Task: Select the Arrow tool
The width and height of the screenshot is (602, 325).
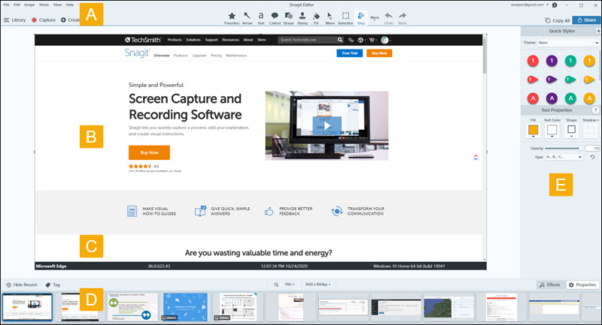Action: pyautogui.click(x=247, y=18)
